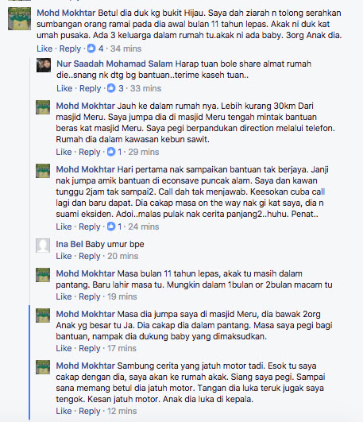Open Mohd Mokhtar's avatar on the 12 mins comment
The width and height of the screenshot is (363, 422).
(43, 367)
